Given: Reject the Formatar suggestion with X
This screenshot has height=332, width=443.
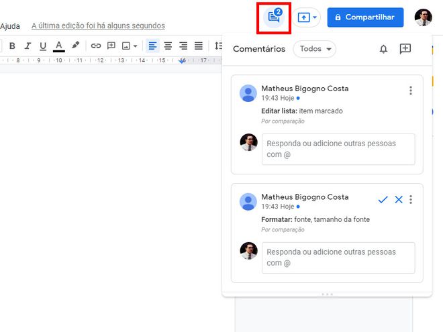Looking at the screenshot, I should (x=399, y=200).
